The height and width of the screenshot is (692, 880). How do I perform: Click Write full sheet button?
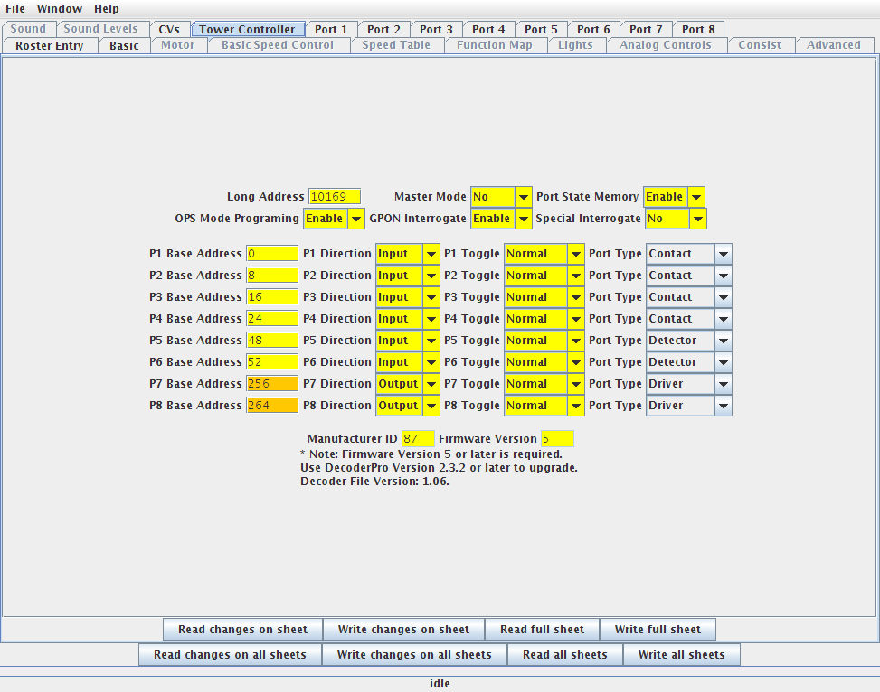point(658,630)
